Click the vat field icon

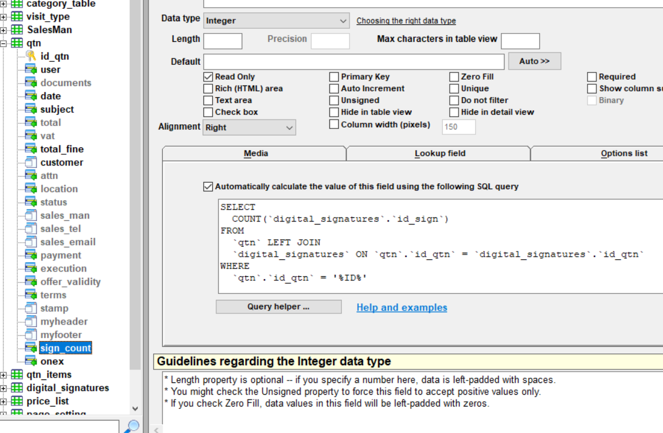[x=31, y=135]
